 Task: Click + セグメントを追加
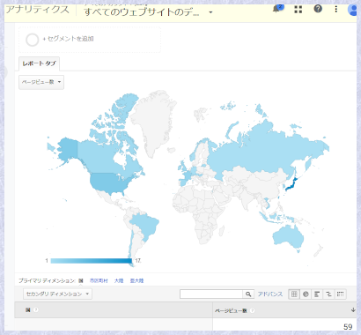[68, 39]
